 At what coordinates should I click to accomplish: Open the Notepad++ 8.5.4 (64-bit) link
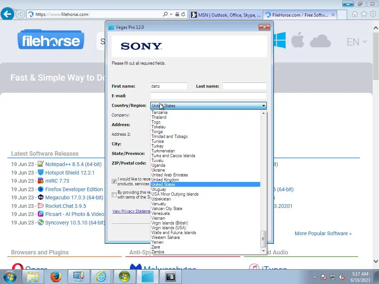[x=73, y=164]
